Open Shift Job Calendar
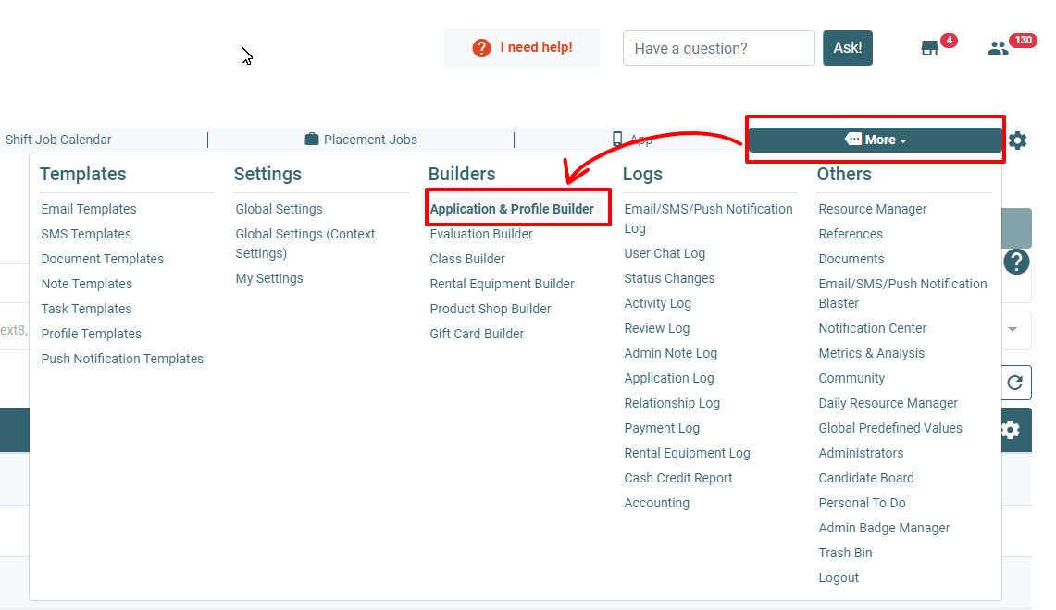 58,139
